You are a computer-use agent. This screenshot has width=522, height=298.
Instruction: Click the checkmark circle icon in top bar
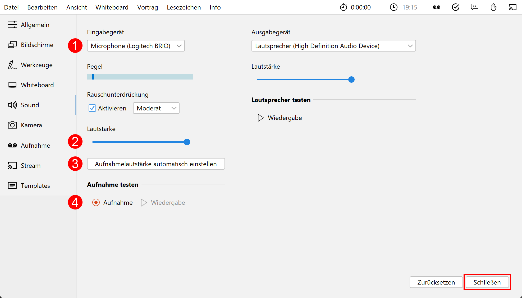point(455,7)
